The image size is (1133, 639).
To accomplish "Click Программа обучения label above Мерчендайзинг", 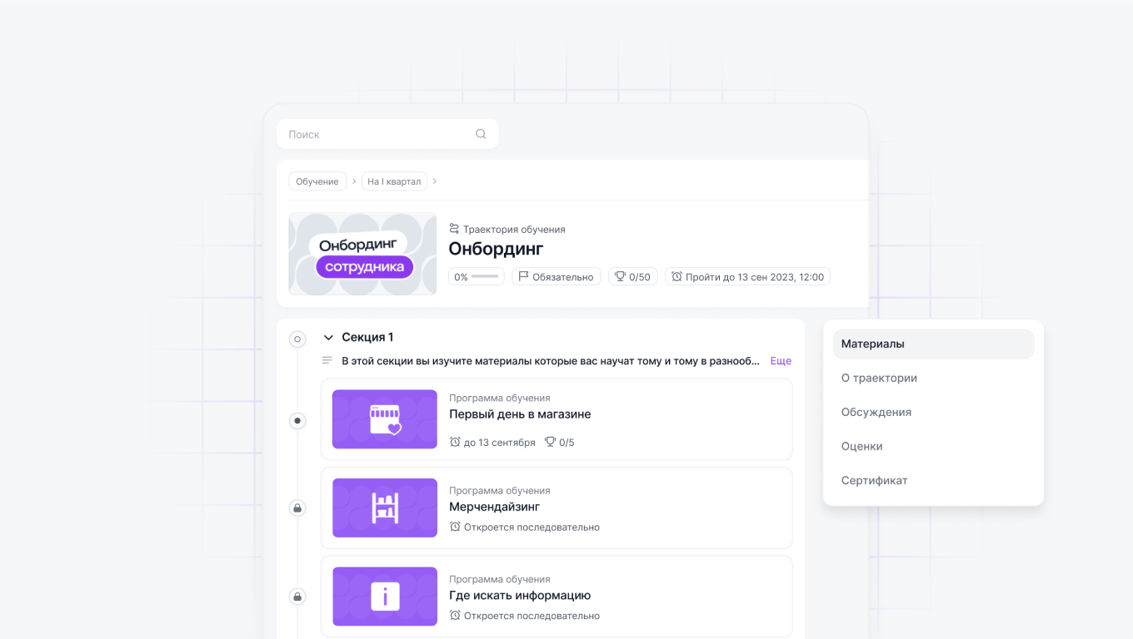I will (500, 491).
